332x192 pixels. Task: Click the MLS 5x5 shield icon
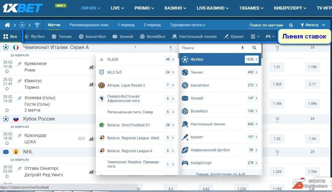click(101, 72)
